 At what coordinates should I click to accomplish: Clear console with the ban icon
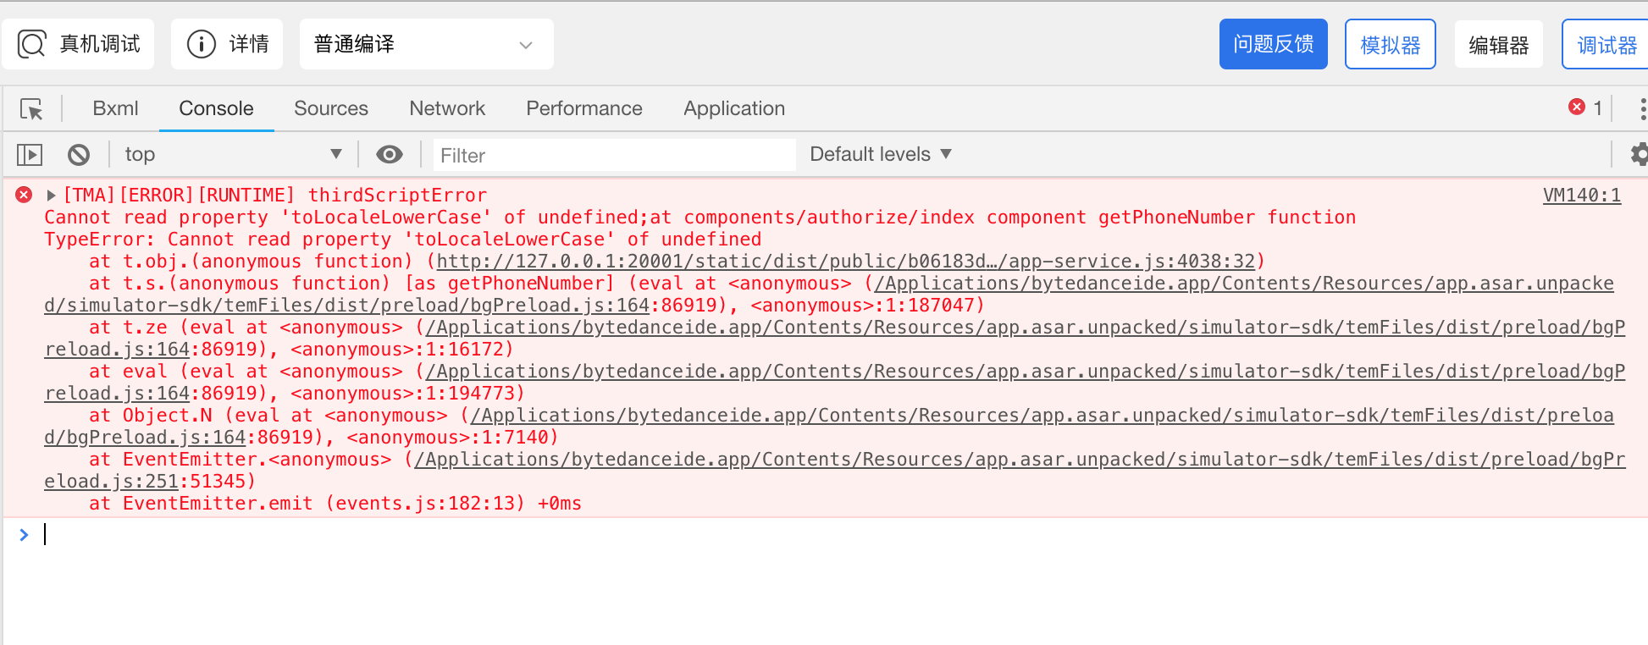79,155
